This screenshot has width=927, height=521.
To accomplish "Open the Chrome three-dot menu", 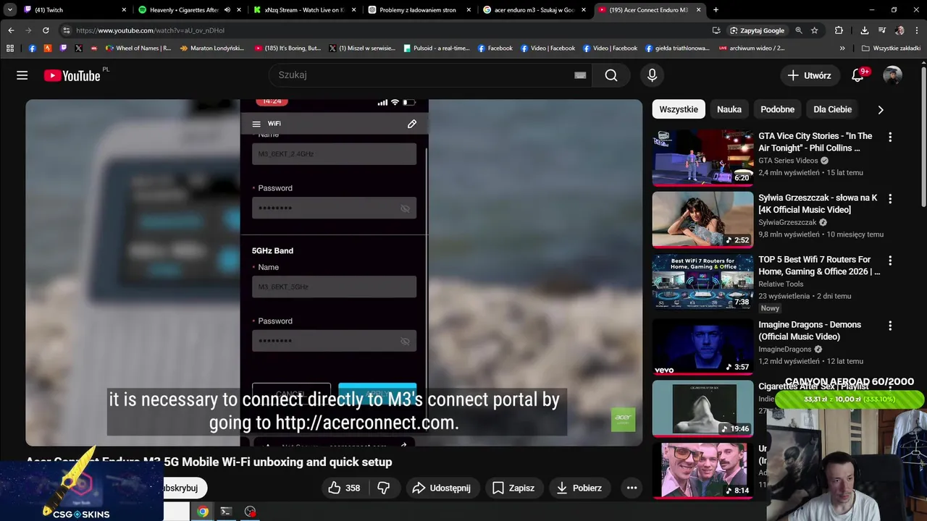I will coord(917,30).
